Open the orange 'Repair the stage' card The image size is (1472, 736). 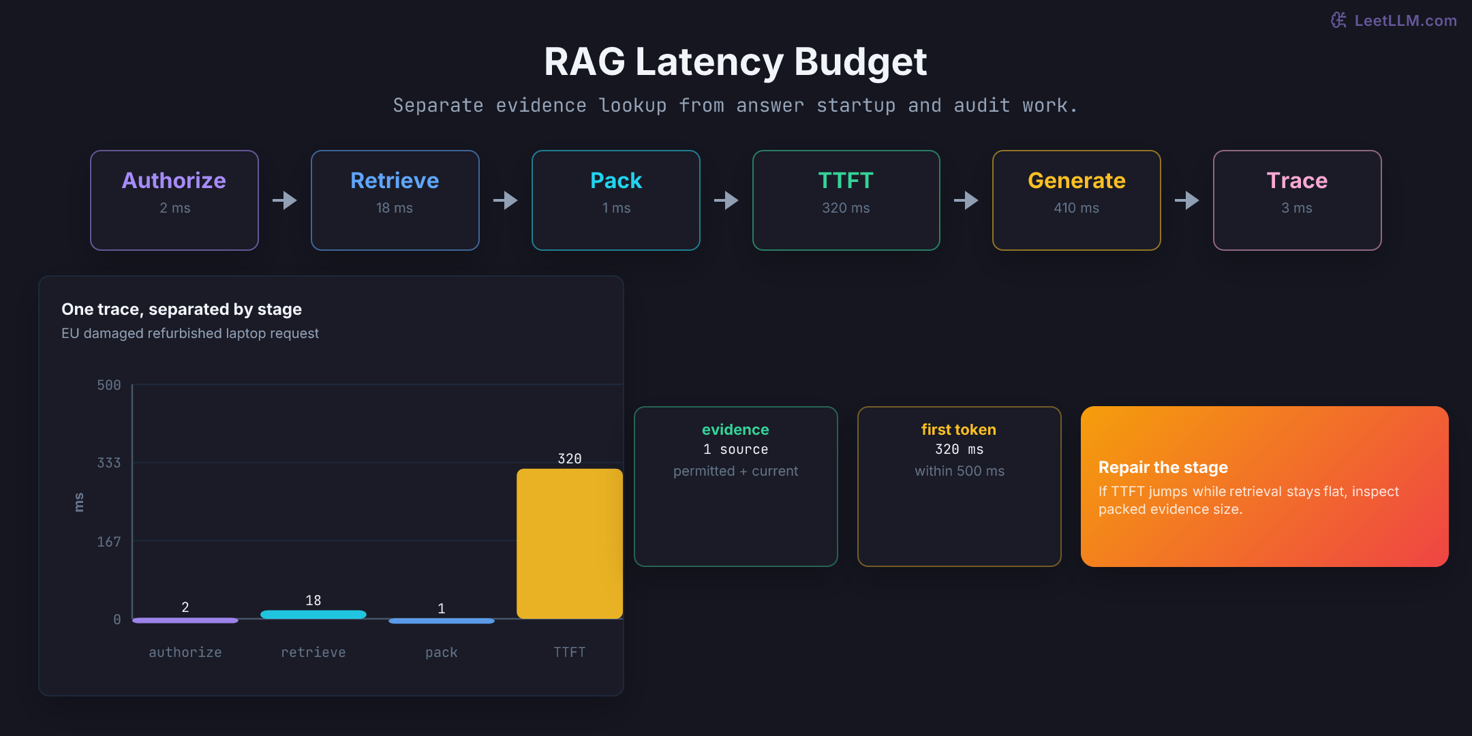[x=1265, y=487]
